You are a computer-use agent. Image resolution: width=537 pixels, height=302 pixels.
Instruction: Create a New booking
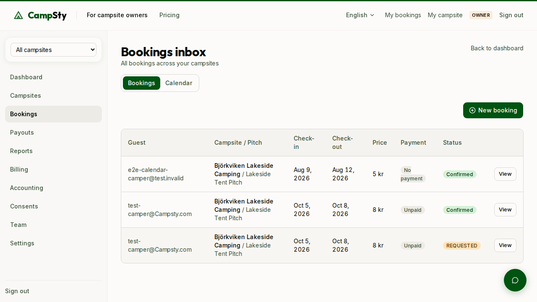[493, 110]
